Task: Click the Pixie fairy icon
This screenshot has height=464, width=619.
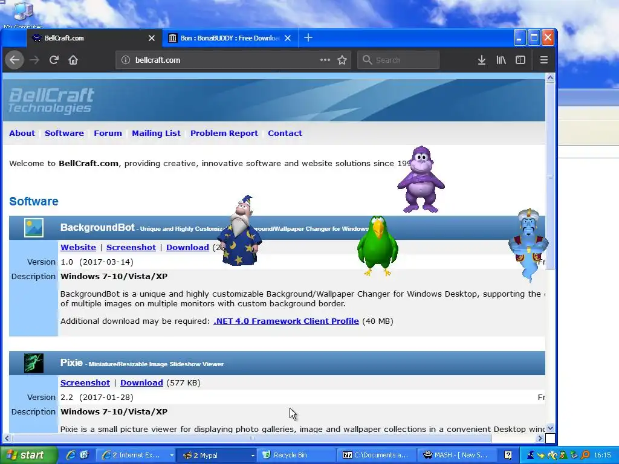Action: click(34, 363)
